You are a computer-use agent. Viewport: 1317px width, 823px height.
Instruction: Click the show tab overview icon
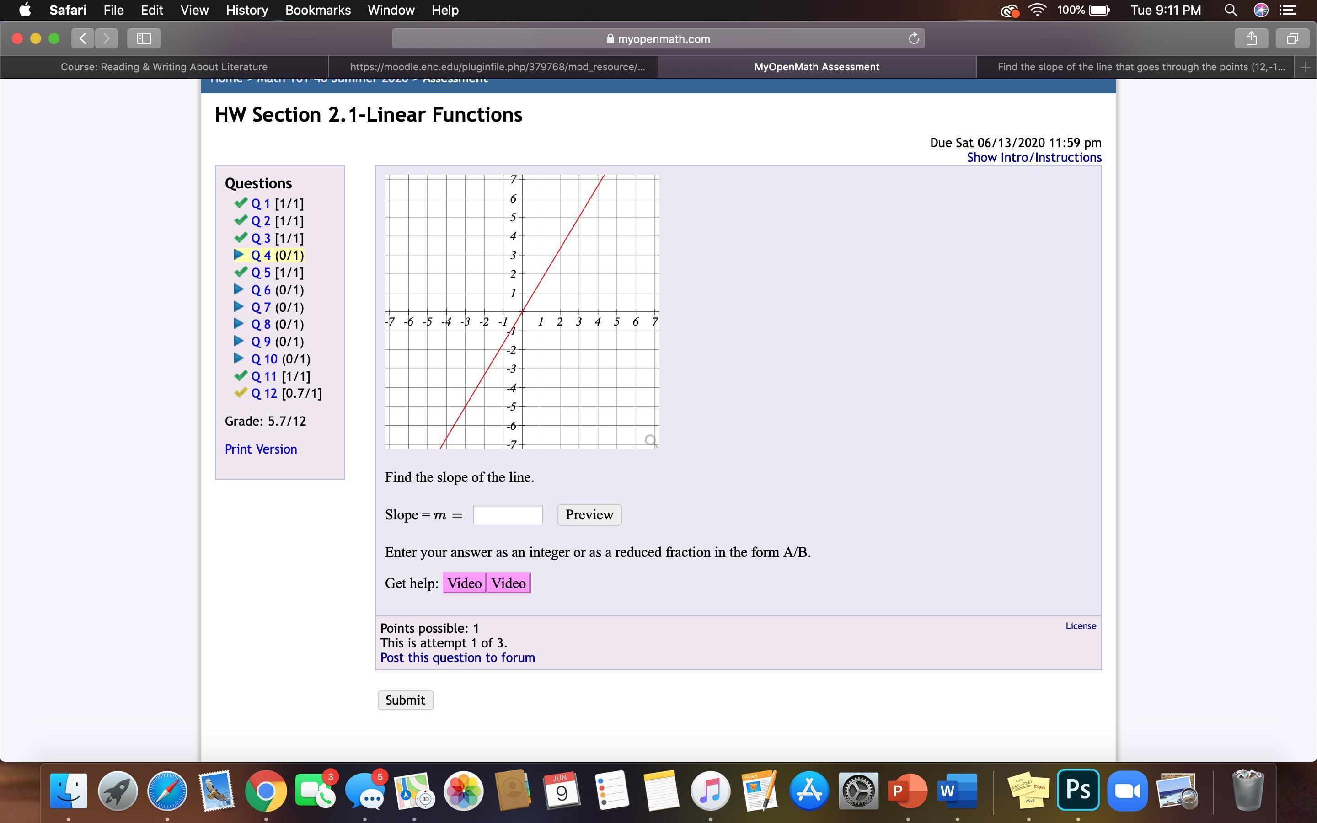(x=1292, y=38)
